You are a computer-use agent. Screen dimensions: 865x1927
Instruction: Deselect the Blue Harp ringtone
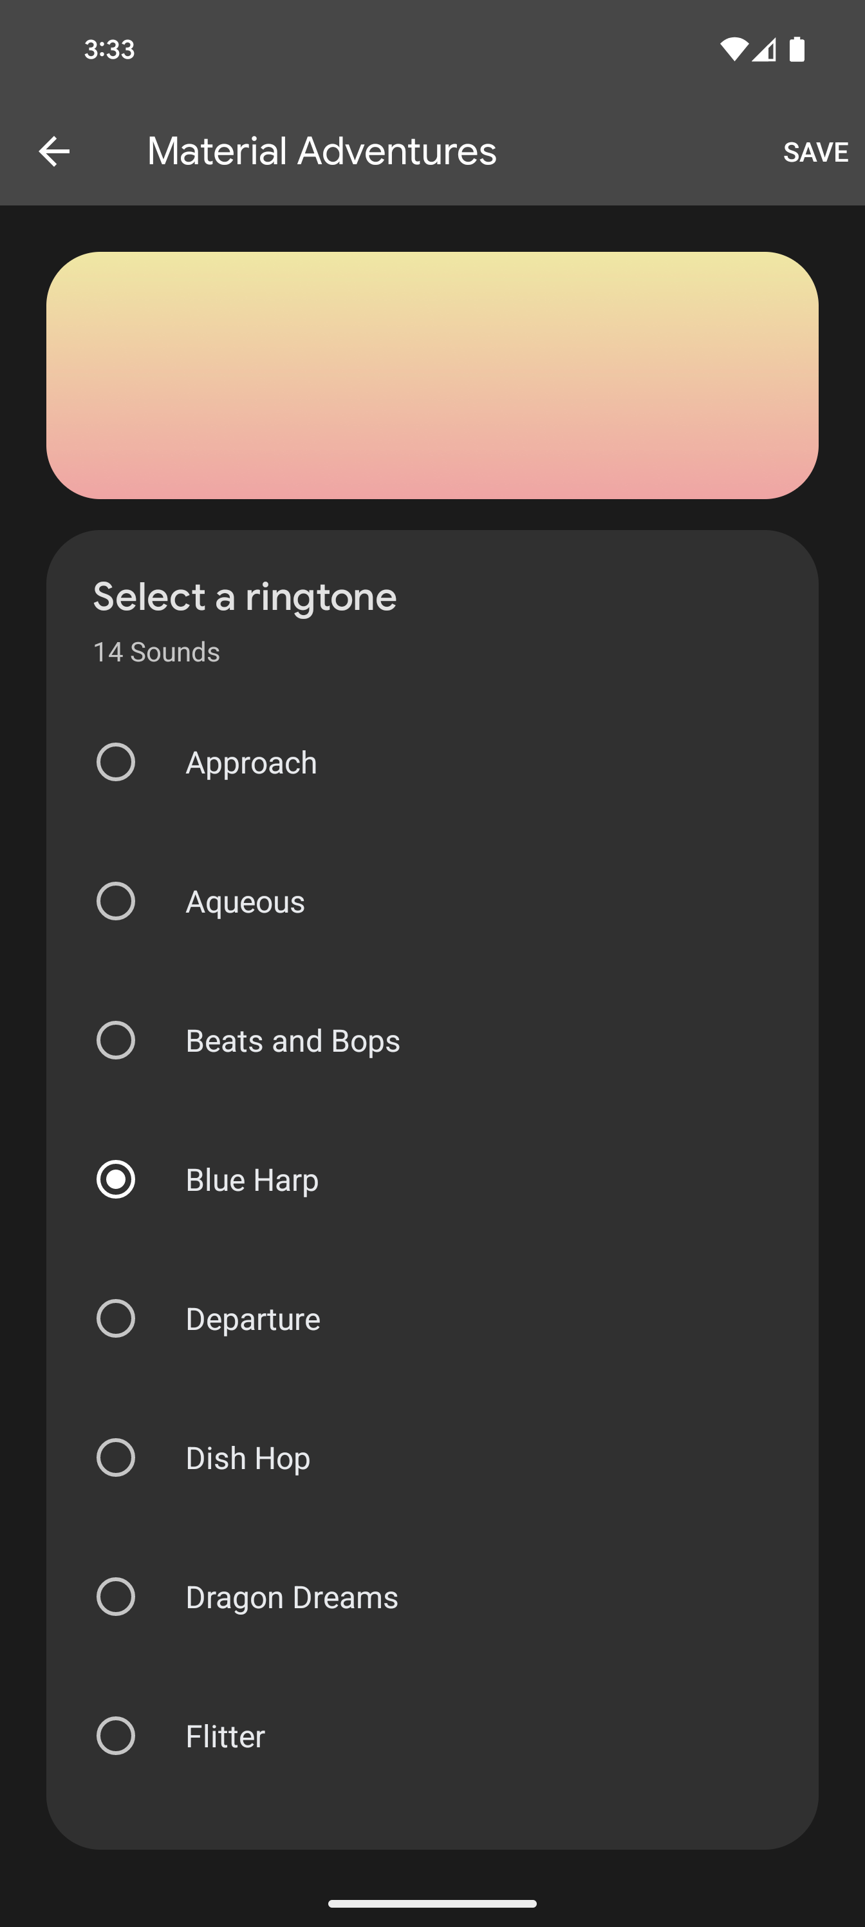[116, 1180]
